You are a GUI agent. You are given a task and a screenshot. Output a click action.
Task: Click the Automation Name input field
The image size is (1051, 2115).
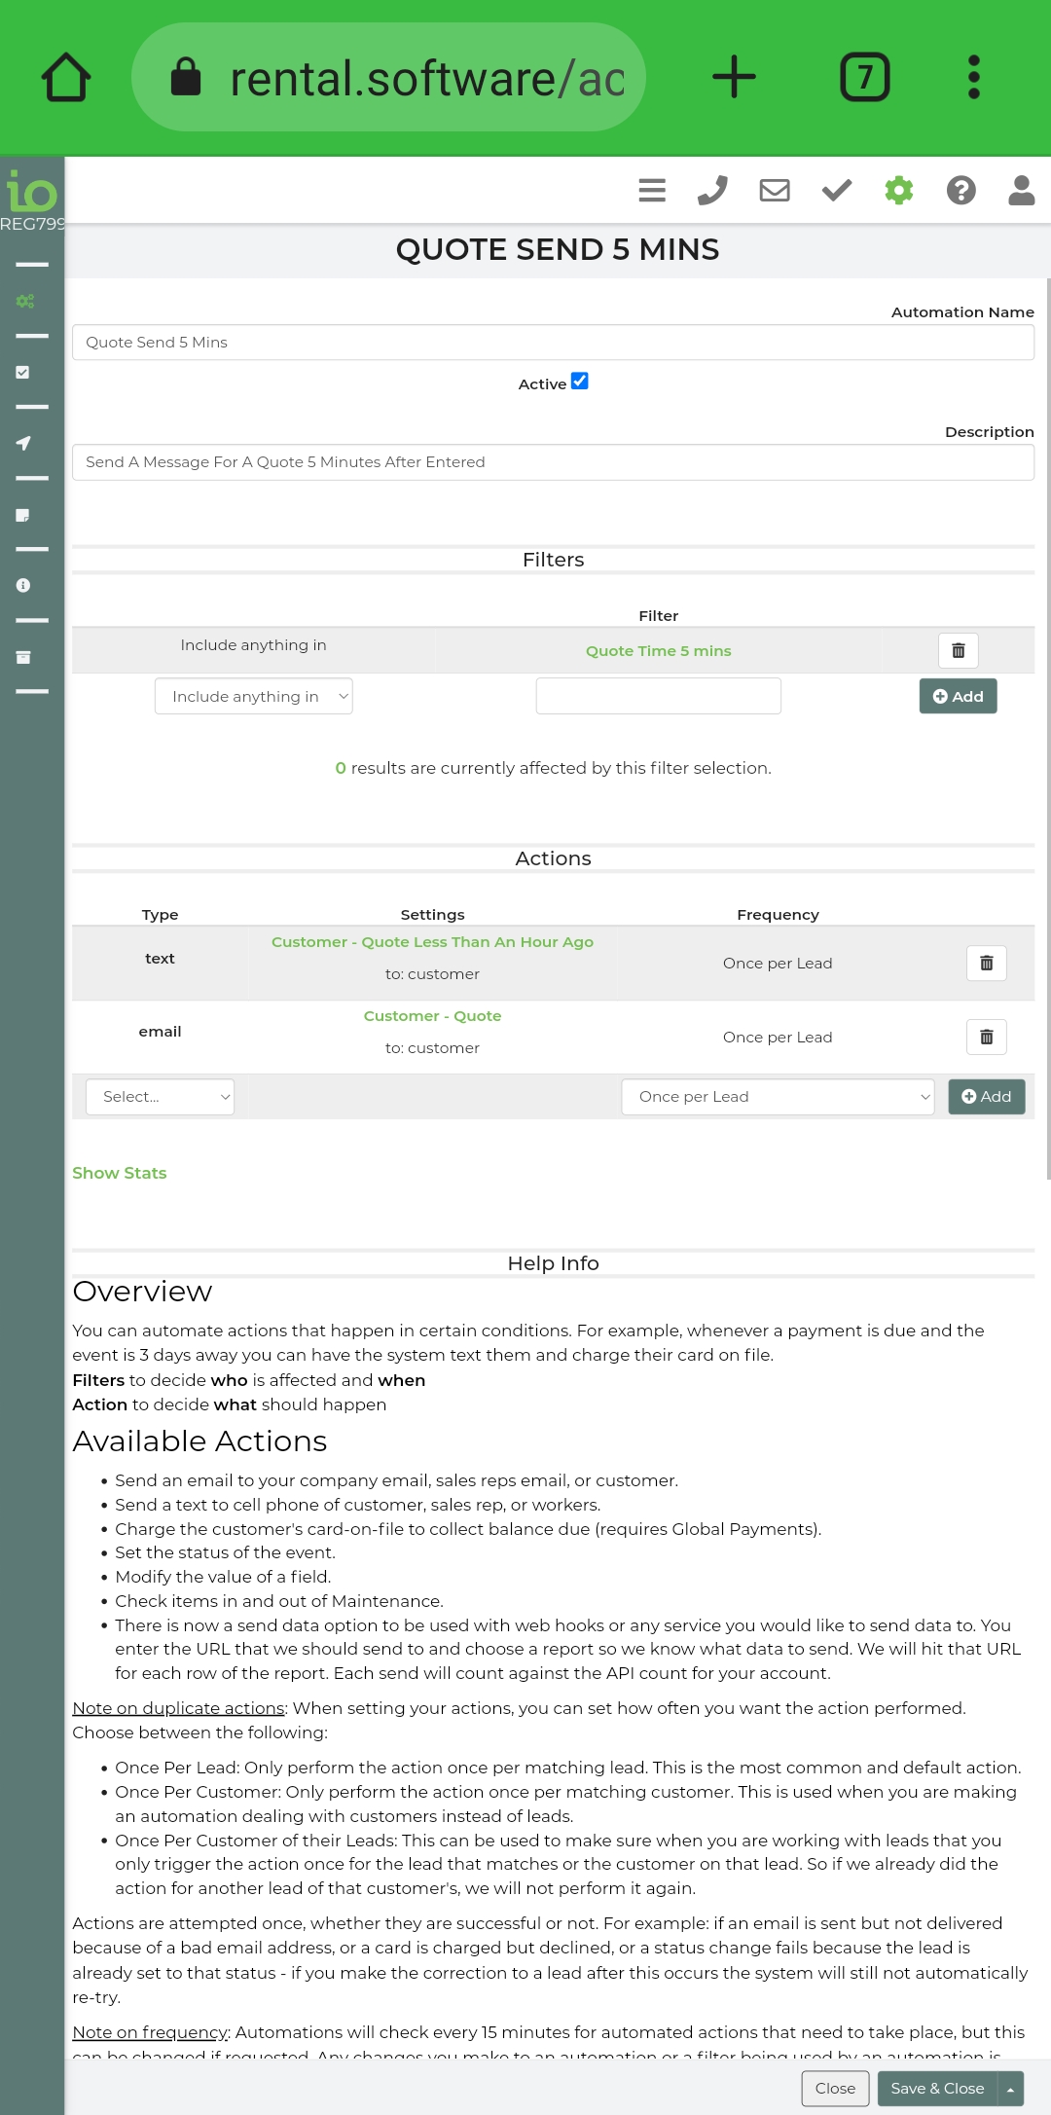tap(553, 343)
